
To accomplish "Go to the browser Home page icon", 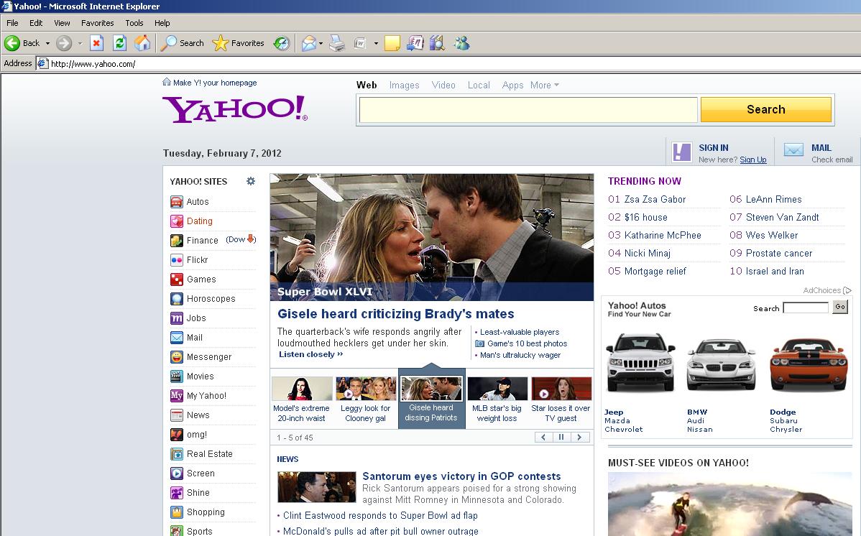I will [142, 43].
